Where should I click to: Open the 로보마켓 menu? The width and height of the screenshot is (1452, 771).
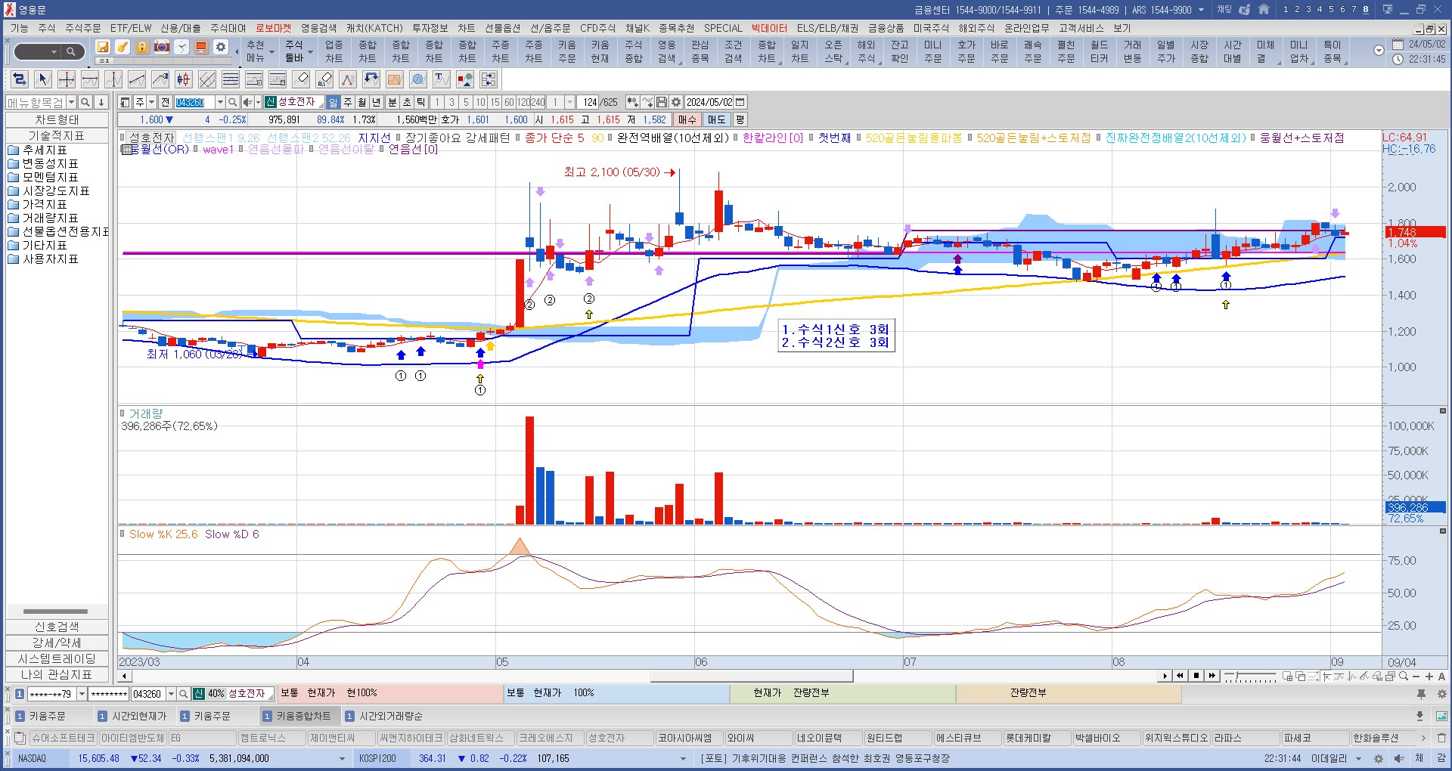[273, 28]
